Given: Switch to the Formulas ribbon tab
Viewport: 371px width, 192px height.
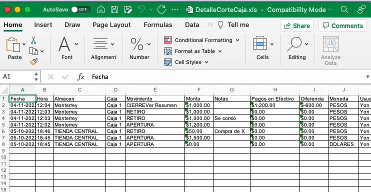Looking at the screenshot, I should click(x=158, y=25).
